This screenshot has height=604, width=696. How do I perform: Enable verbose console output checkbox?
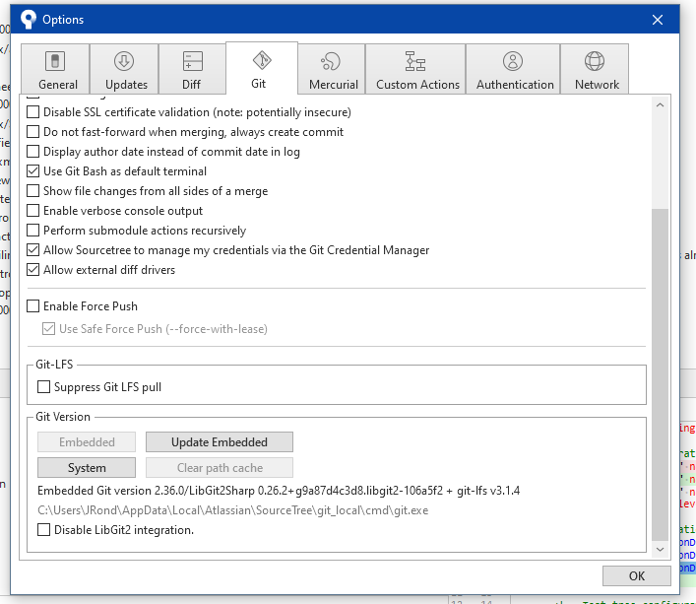click(x=32, y=211)
